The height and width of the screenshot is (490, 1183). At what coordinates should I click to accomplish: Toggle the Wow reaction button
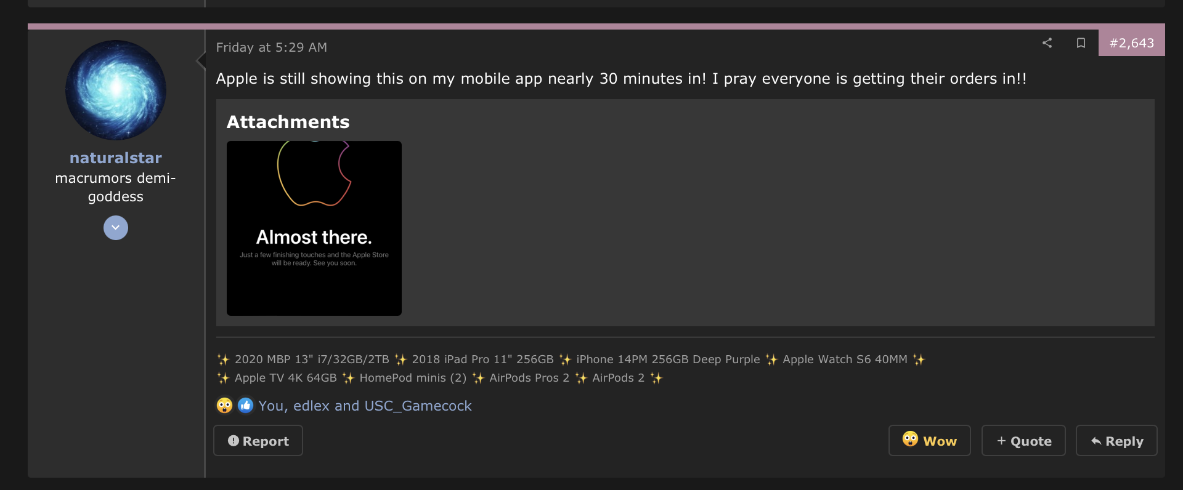coord(929,441)
